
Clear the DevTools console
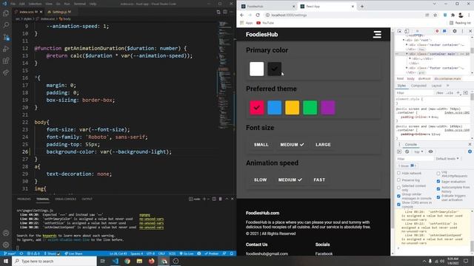pyautogui.click(x=407, y=151)
